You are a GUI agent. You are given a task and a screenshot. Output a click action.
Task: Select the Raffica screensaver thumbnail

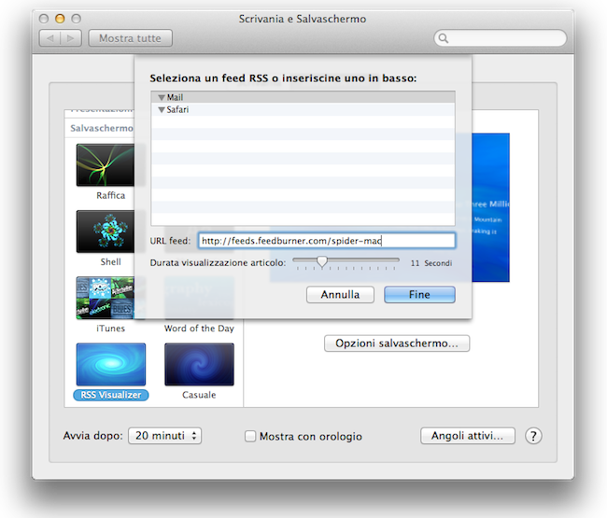(110, 165)
